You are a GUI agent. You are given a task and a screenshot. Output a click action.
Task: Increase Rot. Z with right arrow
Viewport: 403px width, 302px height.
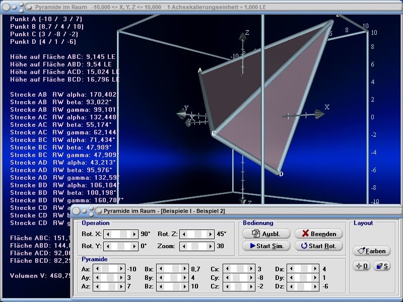210,234
